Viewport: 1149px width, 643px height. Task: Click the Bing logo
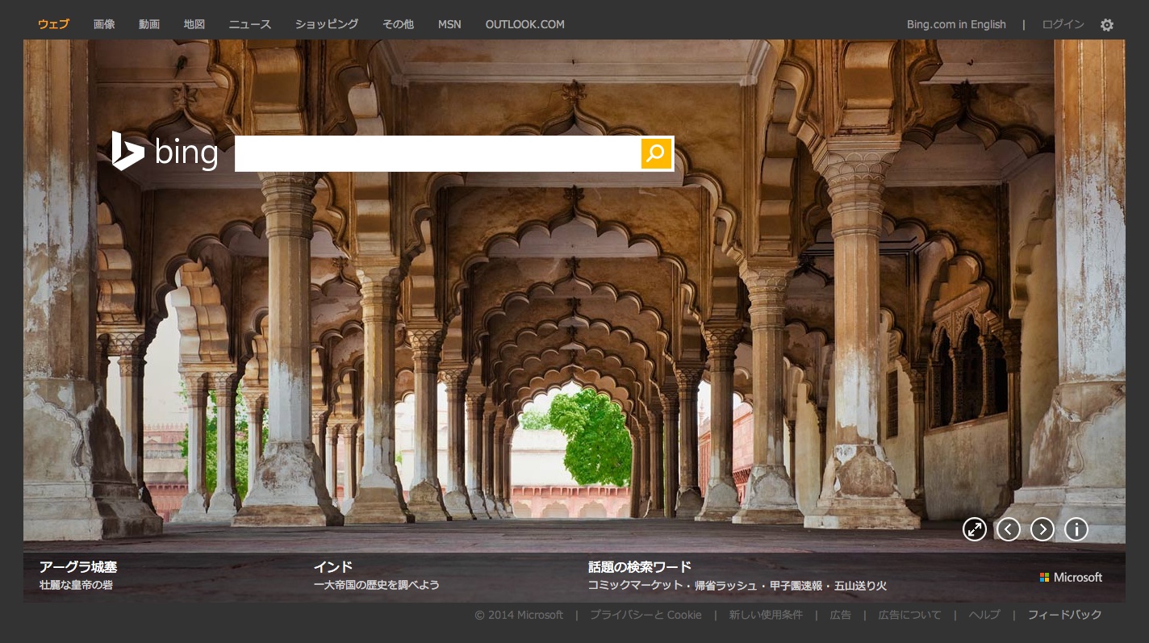(165, 152)
